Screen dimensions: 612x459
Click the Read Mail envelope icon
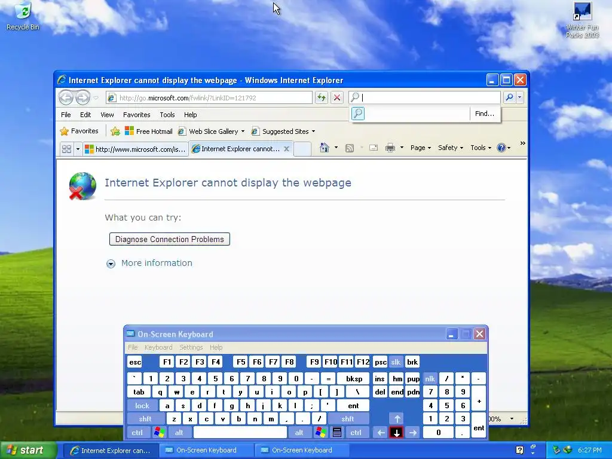click(x=374, y=148)
